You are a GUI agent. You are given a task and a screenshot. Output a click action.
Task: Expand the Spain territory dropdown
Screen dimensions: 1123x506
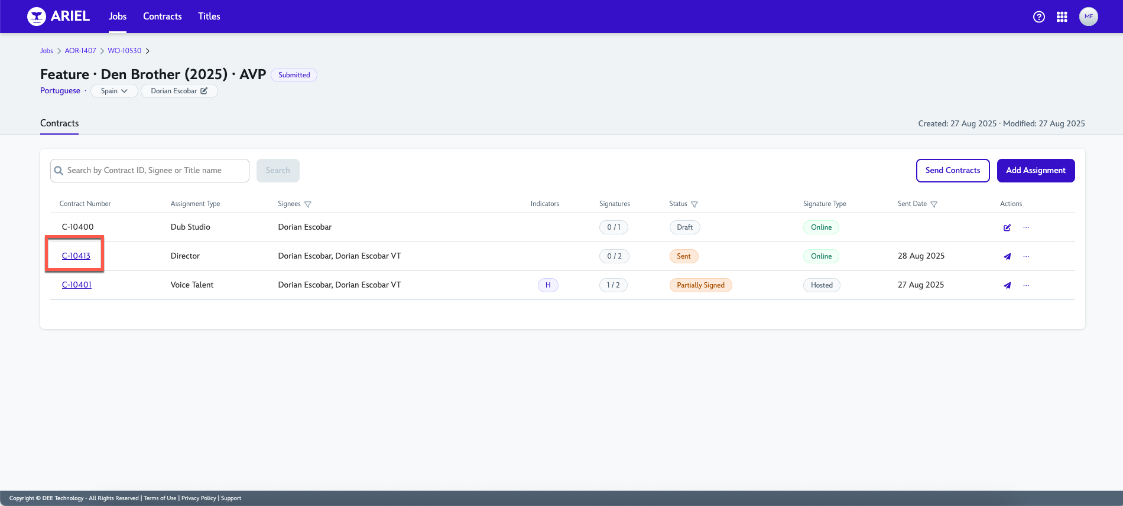pos(114,91)
